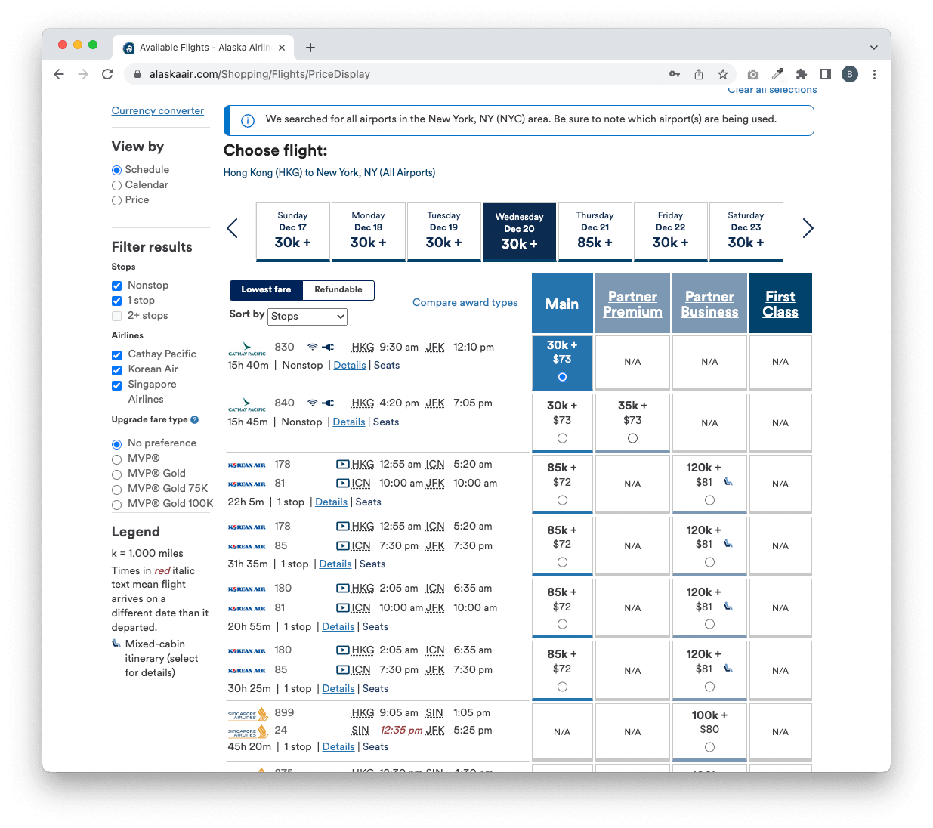Open the browser extensions puzzle icon
Image resolution: width=933 pixels, height=828 pixels.
tap(802, 74)
